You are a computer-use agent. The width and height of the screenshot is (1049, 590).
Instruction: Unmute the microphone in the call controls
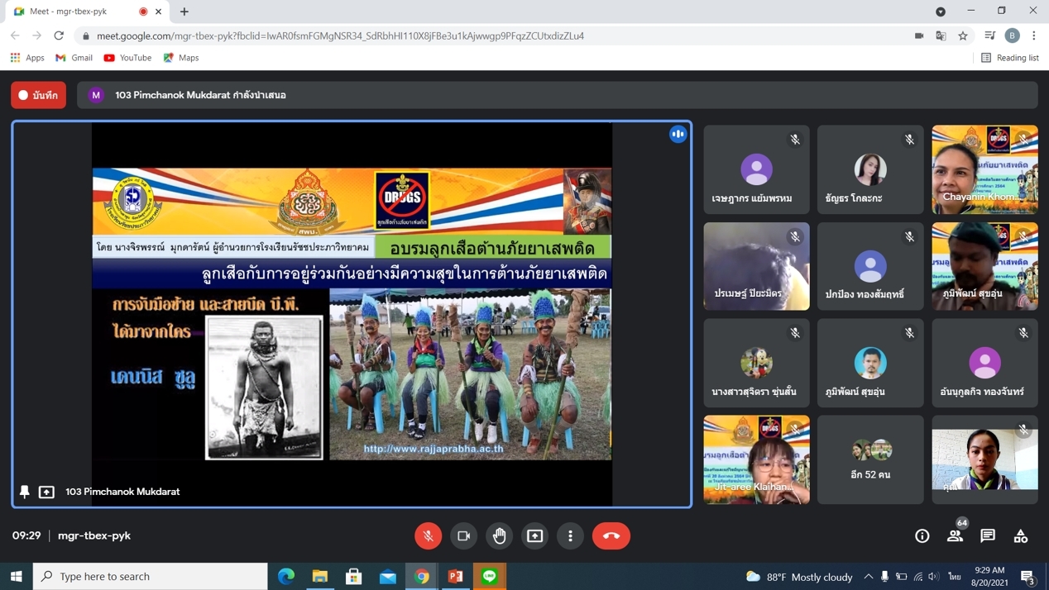(x=428, y=535)
